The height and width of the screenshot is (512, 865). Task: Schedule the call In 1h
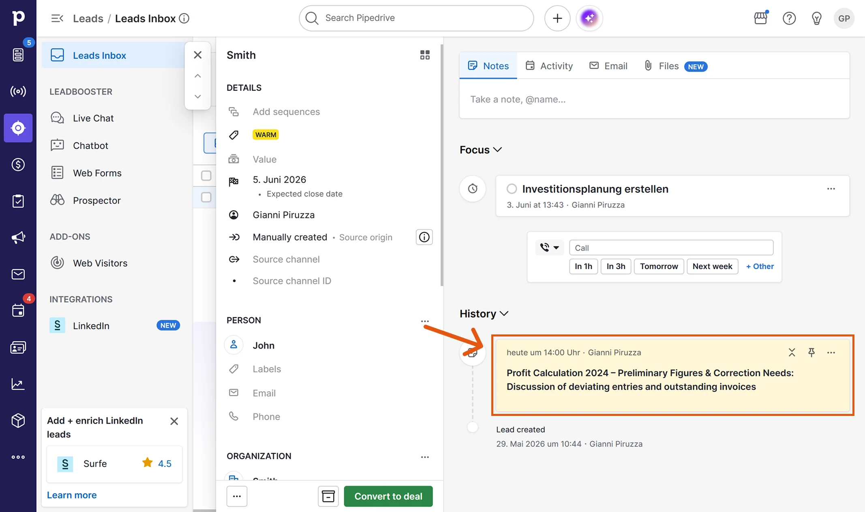tap(583, 266)
